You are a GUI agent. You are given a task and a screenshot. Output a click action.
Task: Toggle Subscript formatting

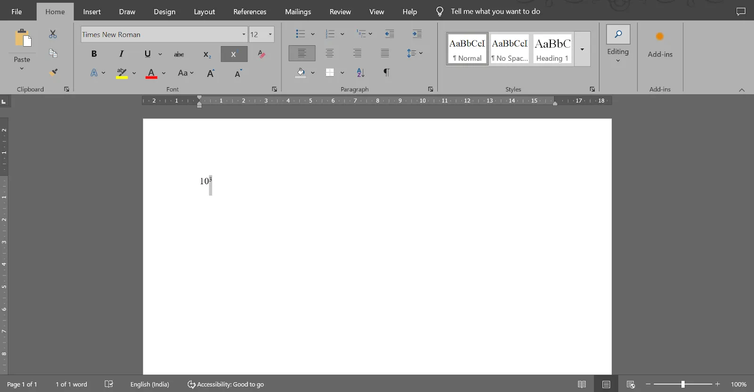pos(207,54)
